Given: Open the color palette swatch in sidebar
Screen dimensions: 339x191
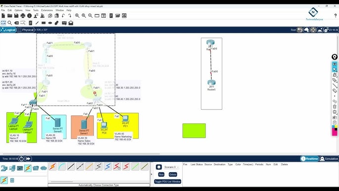Looking at the screenshot, I should pos(335,130).
